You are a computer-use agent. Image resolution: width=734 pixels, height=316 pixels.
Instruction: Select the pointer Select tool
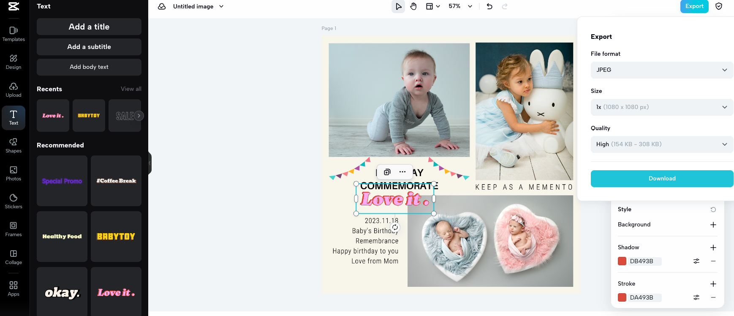coord(398,6)
